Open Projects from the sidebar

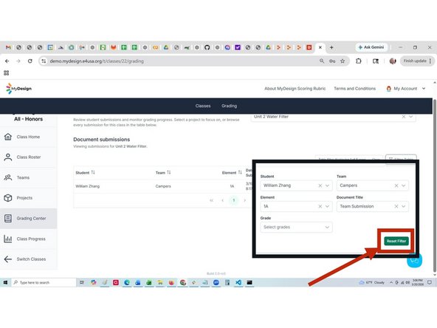[28, 198]
